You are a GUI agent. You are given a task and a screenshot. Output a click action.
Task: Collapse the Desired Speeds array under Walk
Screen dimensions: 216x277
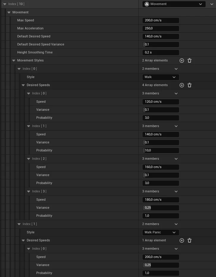pos(23,85)
